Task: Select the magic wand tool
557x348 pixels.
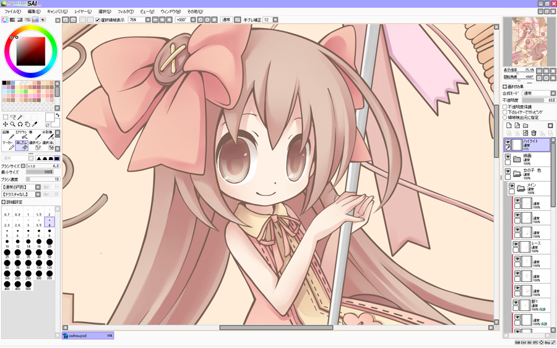Action: 20,117
